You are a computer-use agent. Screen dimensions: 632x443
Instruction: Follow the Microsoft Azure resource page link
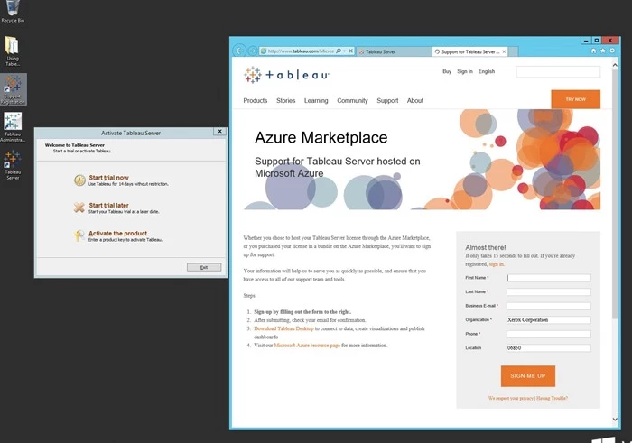coord(307,346)
